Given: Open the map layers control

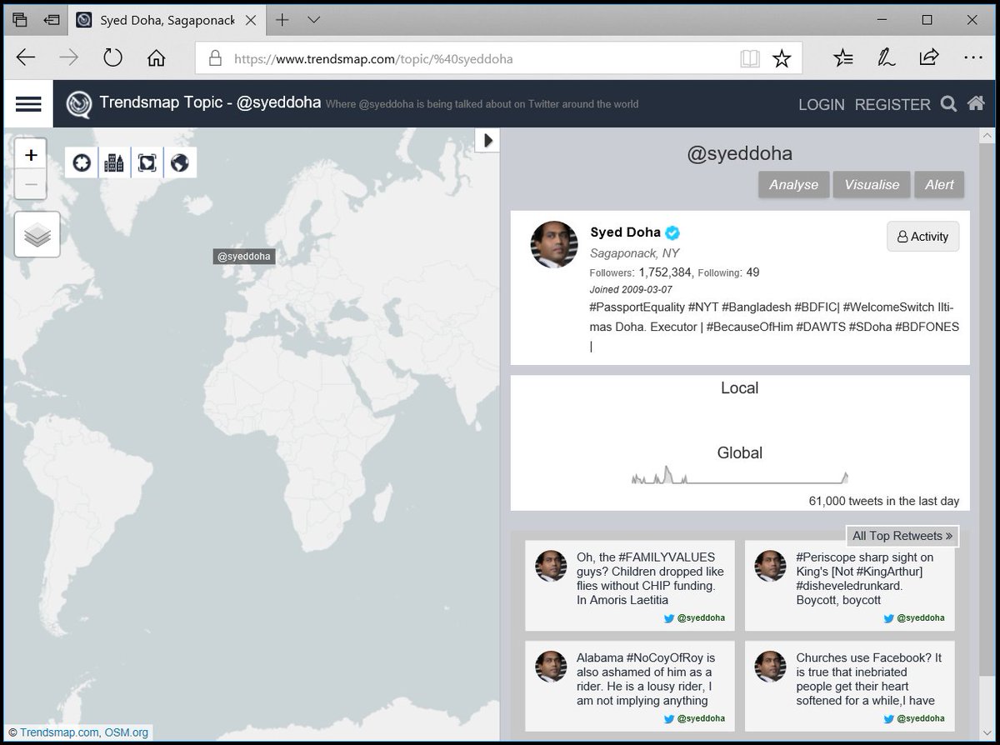Looking at the screenshot, I should 37,234.
